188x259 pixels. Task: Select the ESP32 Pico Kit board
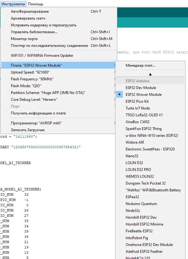pos(150,101)
